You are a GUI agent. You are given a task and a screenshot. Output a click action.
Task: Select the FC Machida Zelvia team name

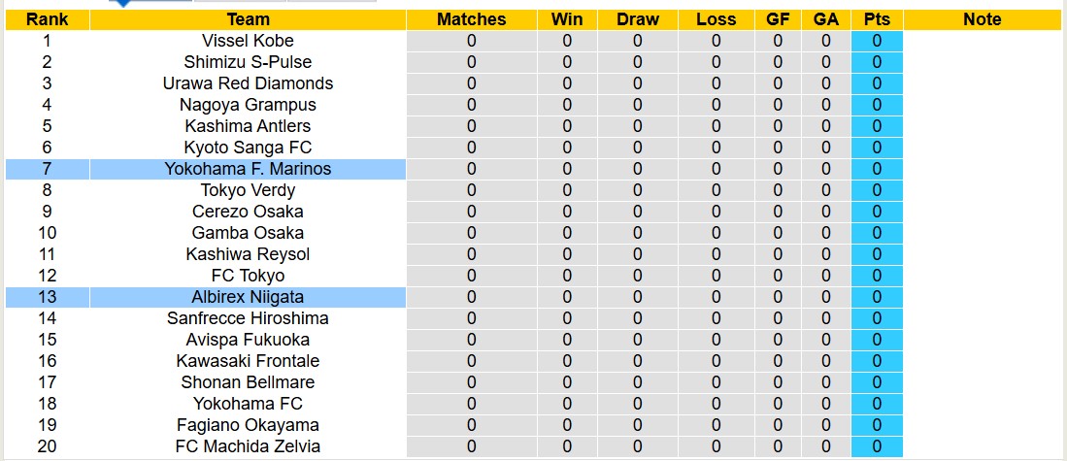pyautogui.click(x=248, y=446)
